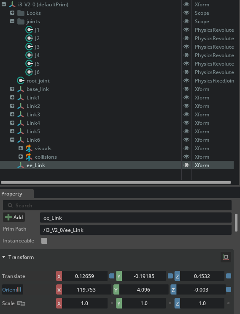The height and width of the screenshot is (314, 240).
Task: Click the i3_V2_0 root xform icon
Action: click(12, 4)
